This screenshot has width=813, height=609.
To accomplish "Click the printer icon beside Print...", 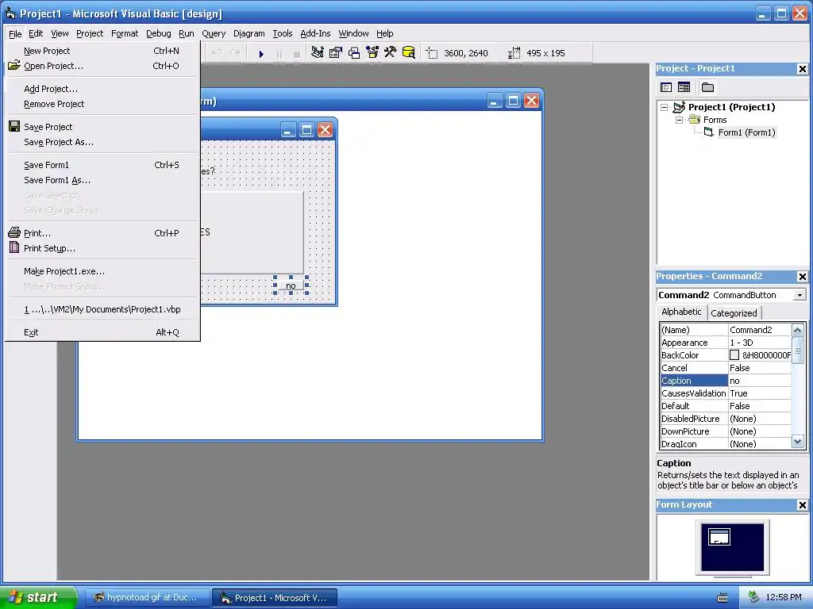I will coord(14,232).
